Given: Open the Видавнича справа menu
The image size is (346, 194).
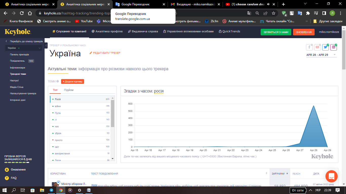Looking at the screenshot, I should point(143,32).
